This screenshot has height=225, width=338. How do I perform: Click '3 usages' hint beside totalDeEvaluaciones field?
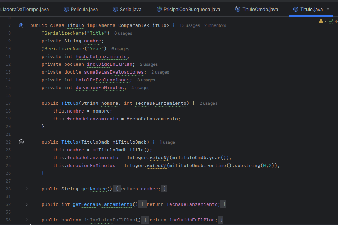(146, 80)
